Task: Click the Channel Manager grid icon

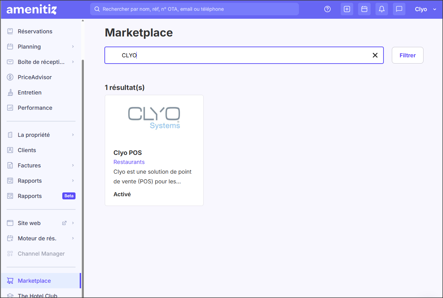Action: click(x=10, y=254)
